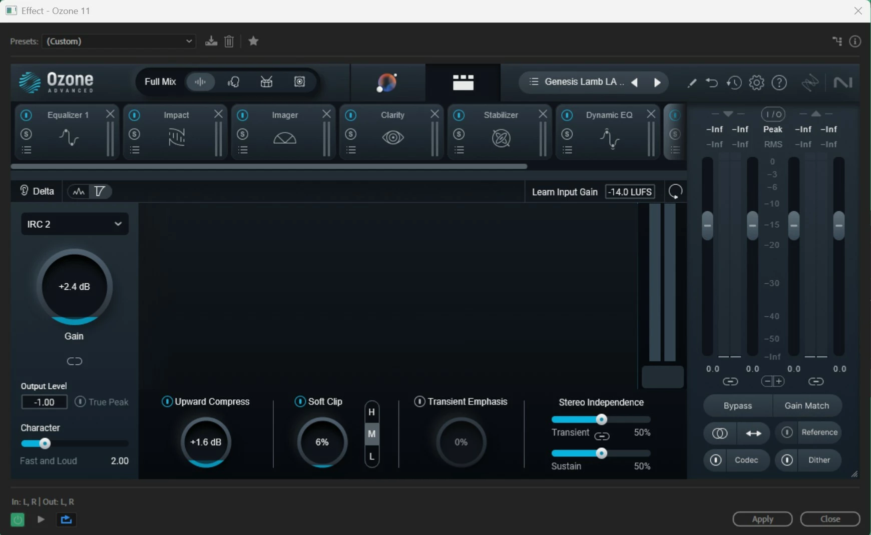Select the Impact module tab

point(176,133)
